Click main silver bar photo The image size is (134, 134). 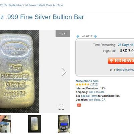[19, 71]
